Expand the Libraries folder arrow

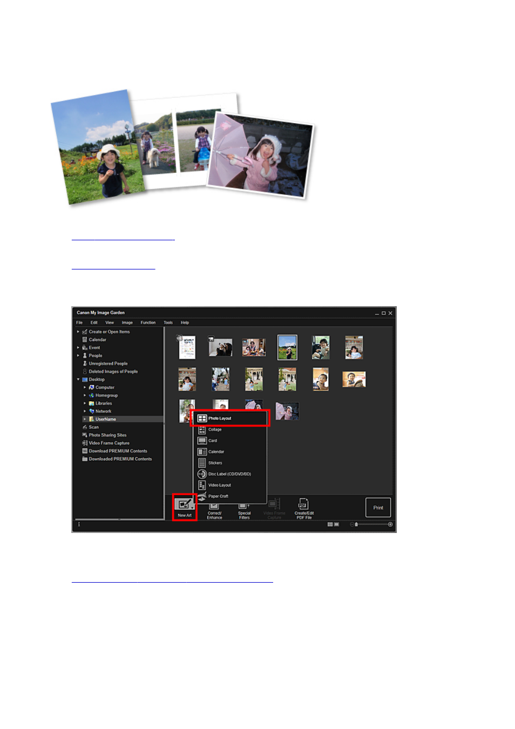85,403
